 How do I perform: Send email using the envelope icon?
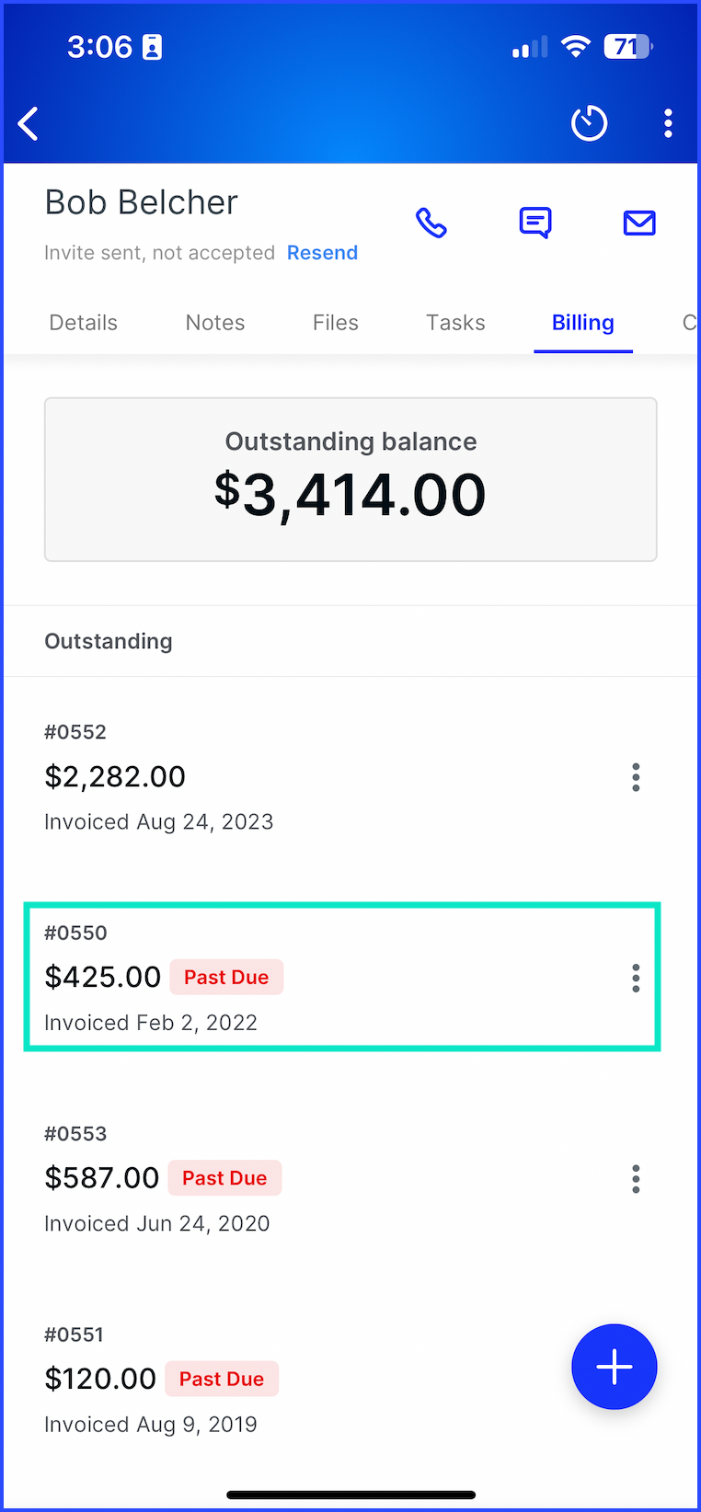639,223
